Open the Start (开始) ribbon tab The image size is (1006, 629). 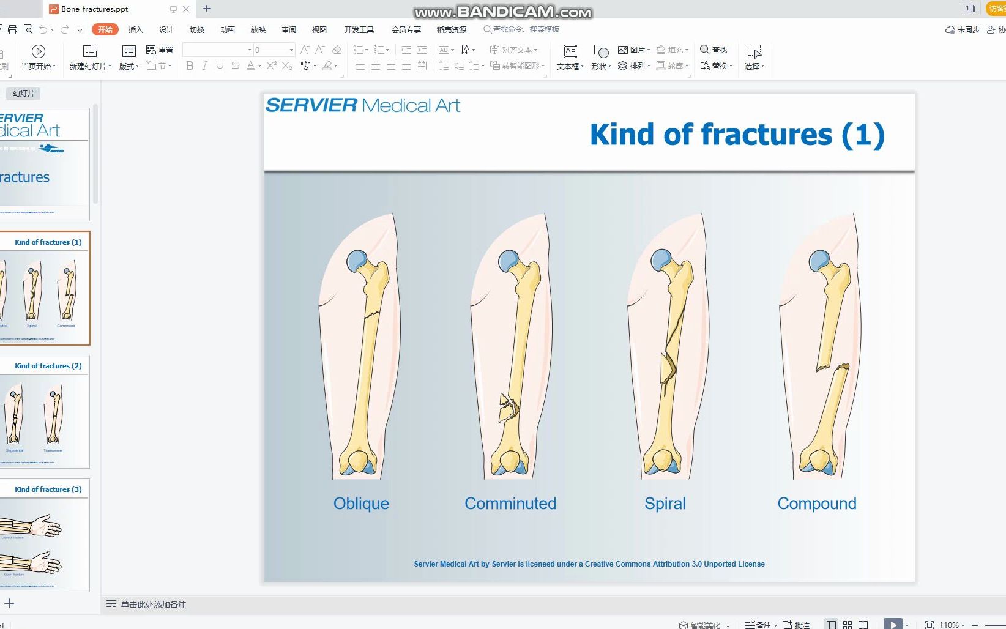tap(105, 29)
